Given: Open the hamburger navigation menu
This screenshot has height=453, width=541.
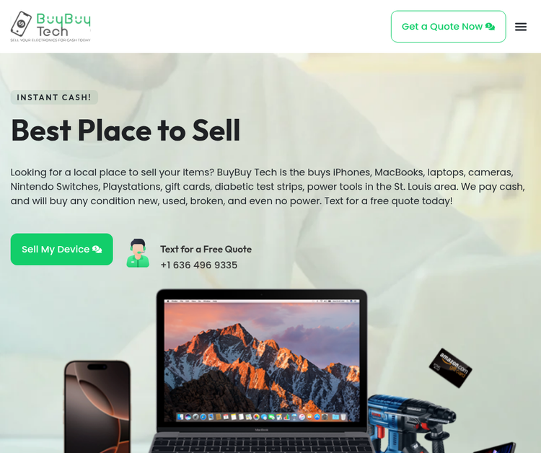Looking at the screenshot, I should click(x=521, y=27).
